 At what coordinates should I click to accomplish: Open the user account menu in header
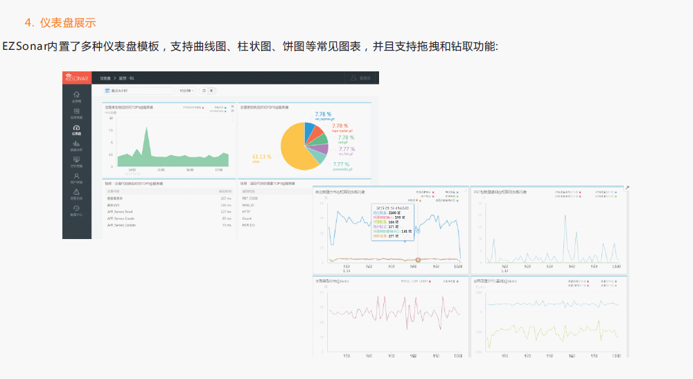click(360, 78)
